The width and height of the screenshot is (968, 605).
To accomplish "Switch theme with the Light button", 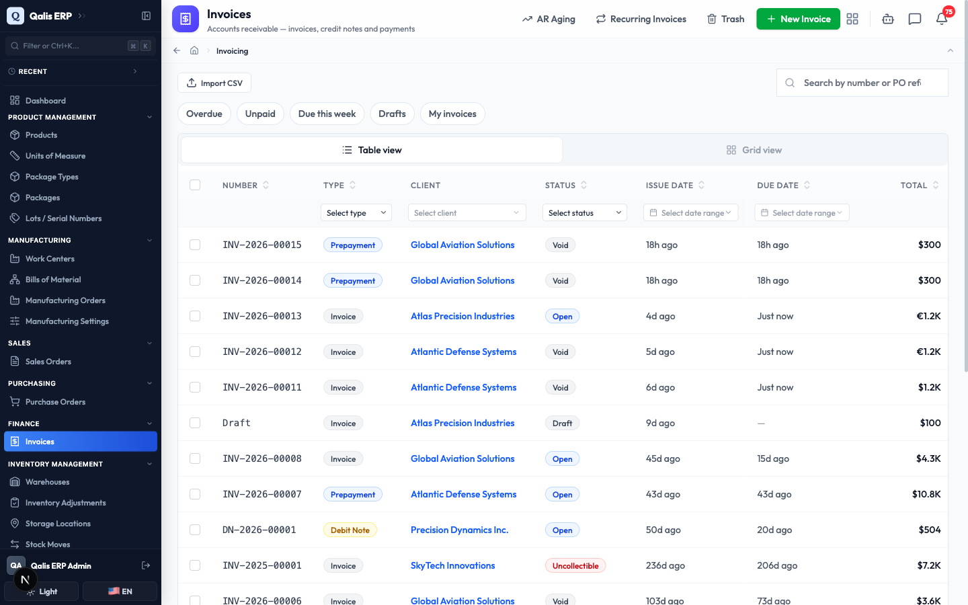I will click(x=42, y=592).
